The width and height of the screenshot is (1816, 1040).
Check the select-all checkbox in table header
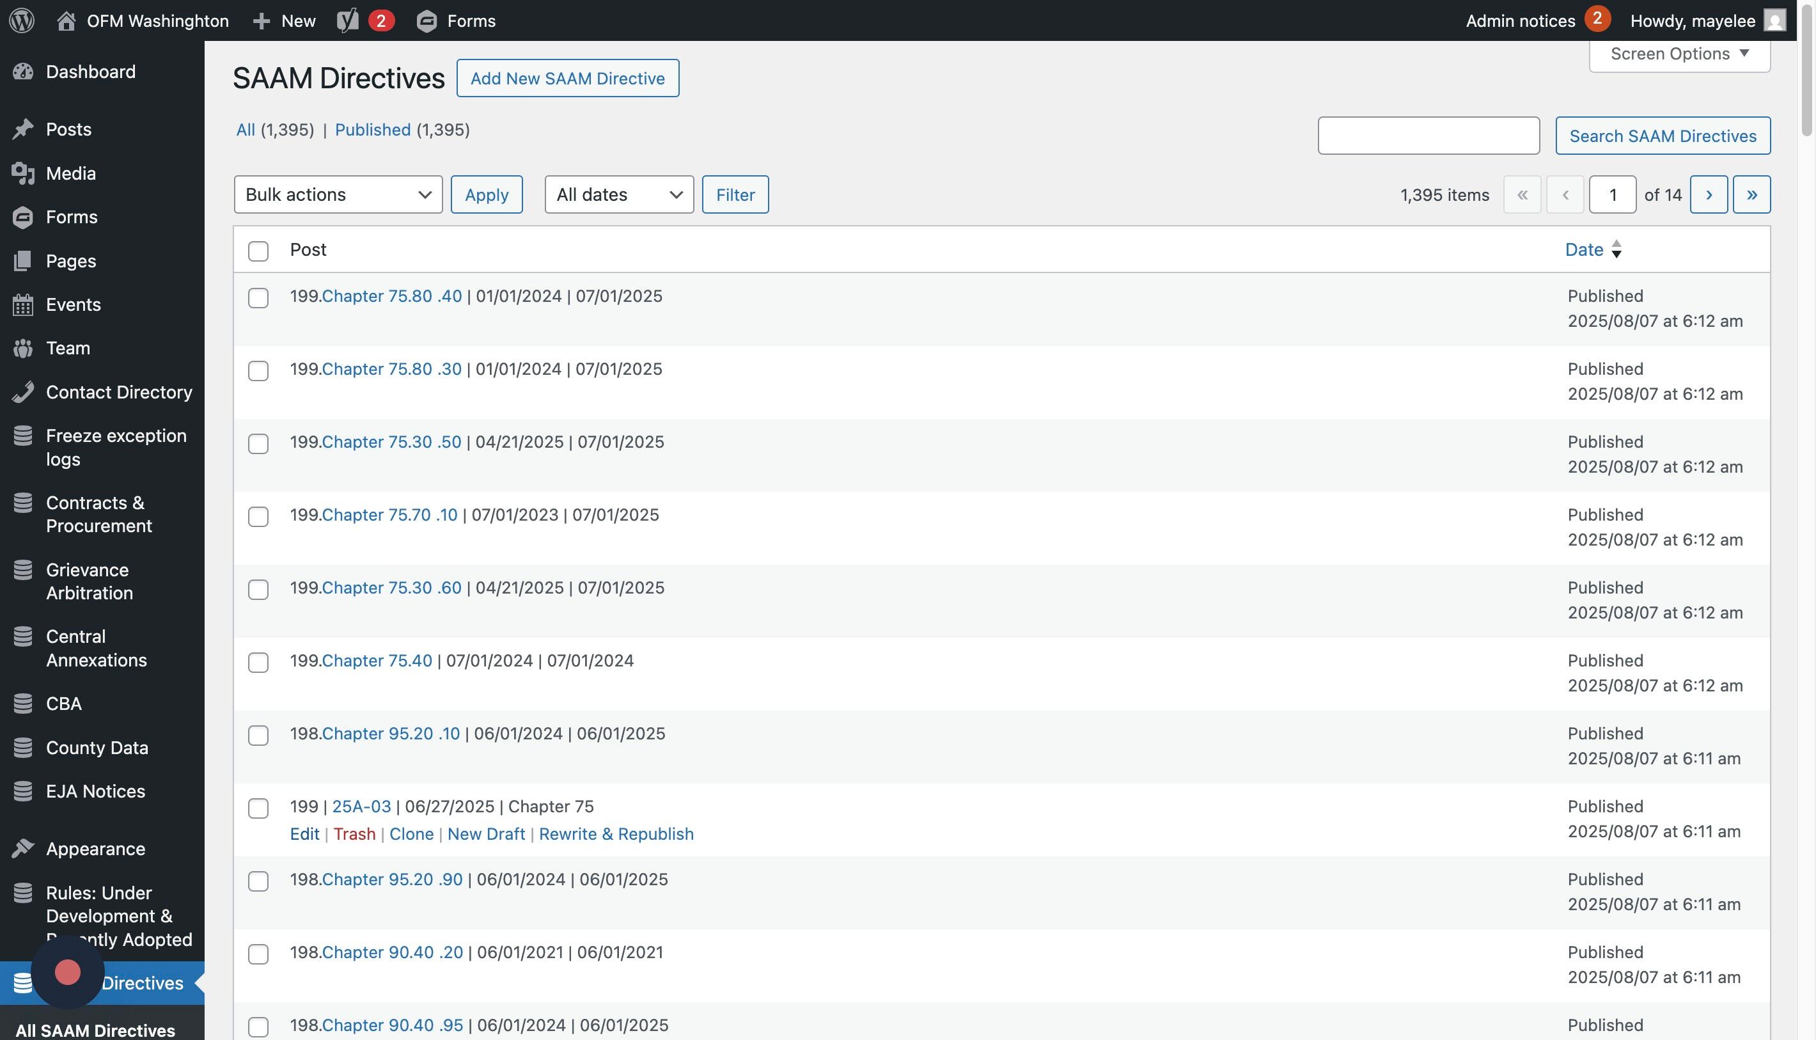coord(258,251)
